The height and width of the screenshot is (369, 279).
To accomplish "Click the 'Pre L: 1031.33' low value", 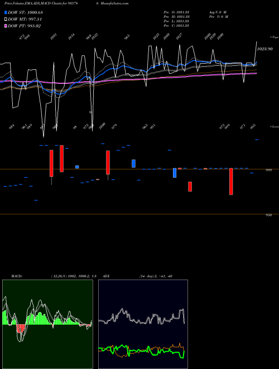I will point(176,21).
